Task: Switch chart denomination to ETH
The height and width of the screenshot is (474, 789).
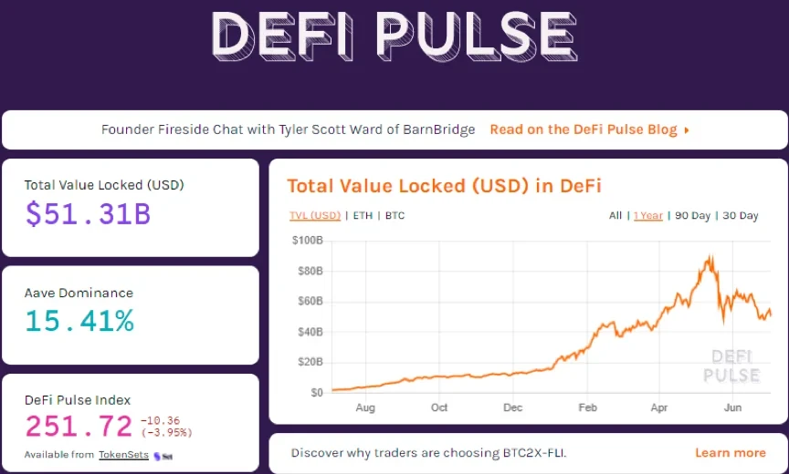Action: [x=363, y=216]
